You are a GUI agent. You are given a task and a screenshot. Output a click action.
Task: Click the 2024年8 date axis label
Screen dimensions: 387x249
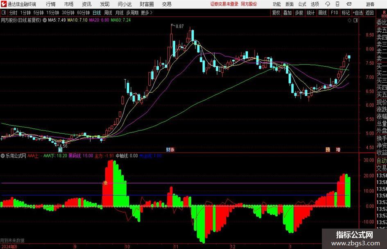[9, 247]
